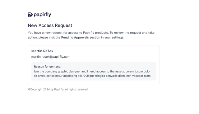The height and width of the screenshot is (114, 199).
Task: Click the papirfly wordmark text
Action: click(42, 15)
